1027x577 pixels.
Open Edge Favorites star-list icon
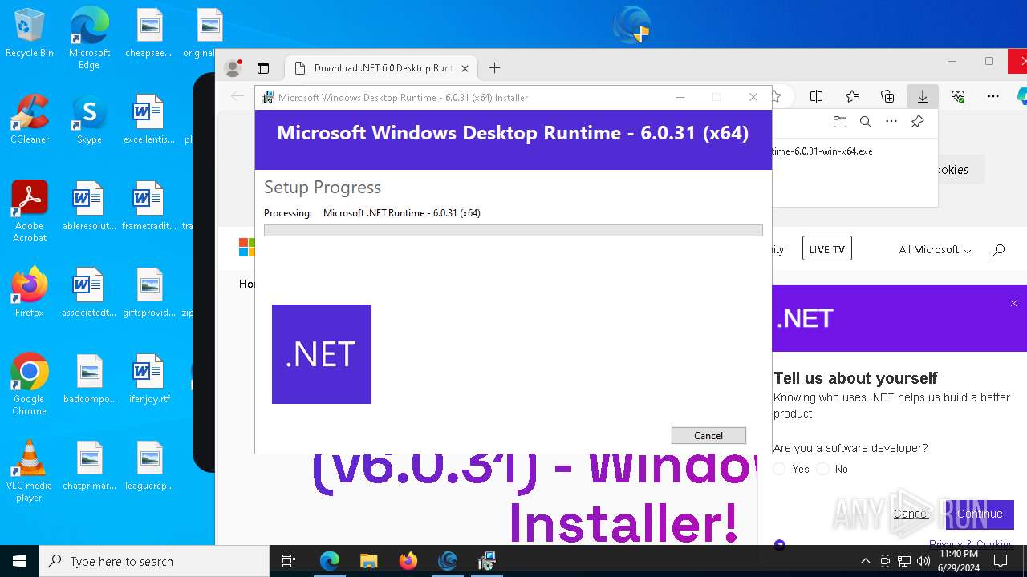click(852, 96)
